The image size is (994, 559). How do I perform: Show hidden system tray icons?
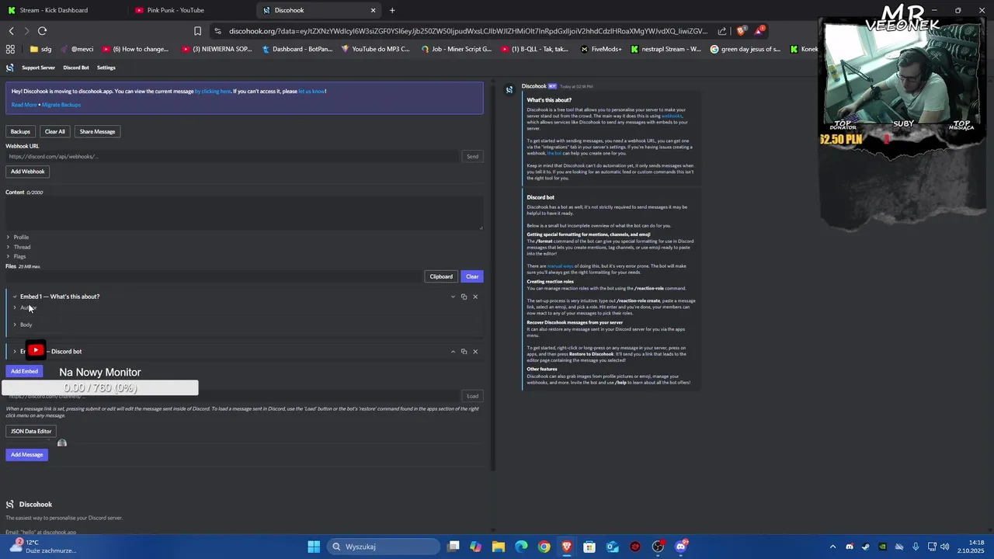(832, 547)
